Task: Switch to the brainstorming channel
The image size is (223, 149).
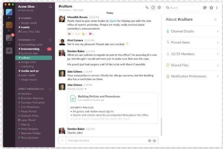Action: click(x=31, y=49)
